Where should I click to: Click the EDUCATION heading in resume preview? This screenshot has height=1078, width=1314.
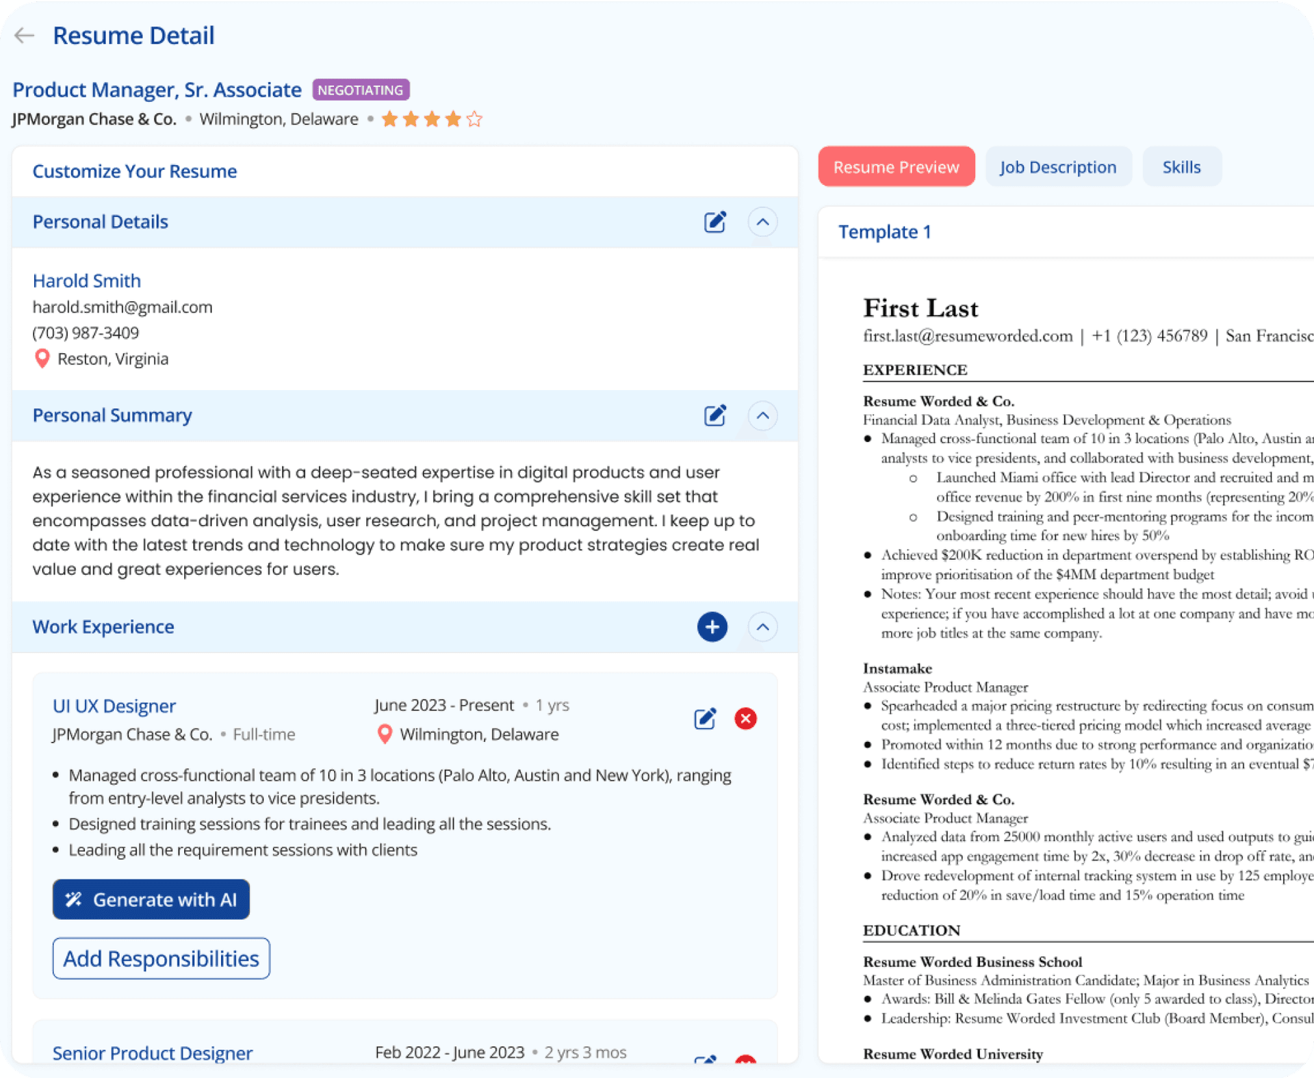click(912, 931)
